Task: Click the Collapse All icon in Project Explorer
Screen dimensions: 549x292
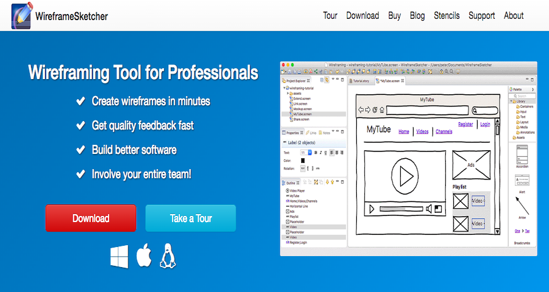Action: coord(321,80)
